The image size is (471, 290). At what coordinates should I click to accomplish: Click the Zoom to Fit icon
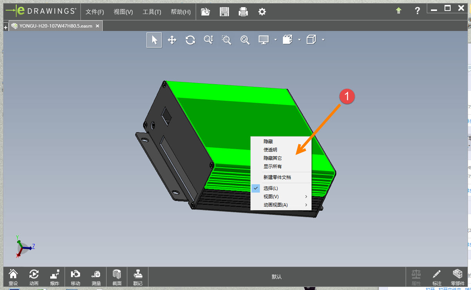245,40
